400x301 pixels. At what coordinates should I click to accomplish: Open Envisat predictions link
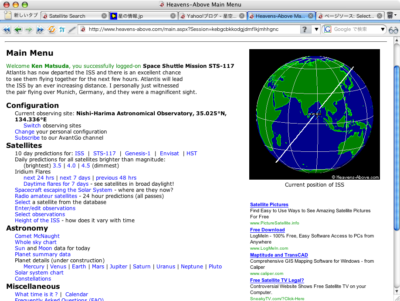[169, 153]
